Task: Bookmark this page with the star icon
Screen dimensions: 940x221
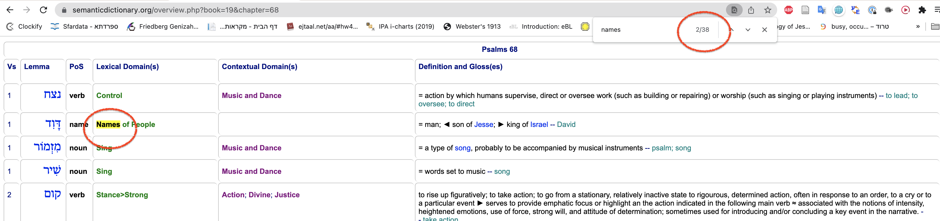Action: coord(768,10)
